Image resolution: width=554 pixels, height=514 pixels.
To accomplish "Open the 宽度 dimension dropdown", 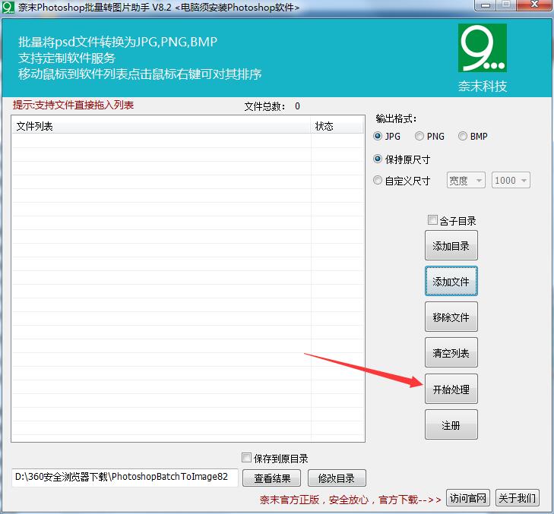I will point(466,181).
